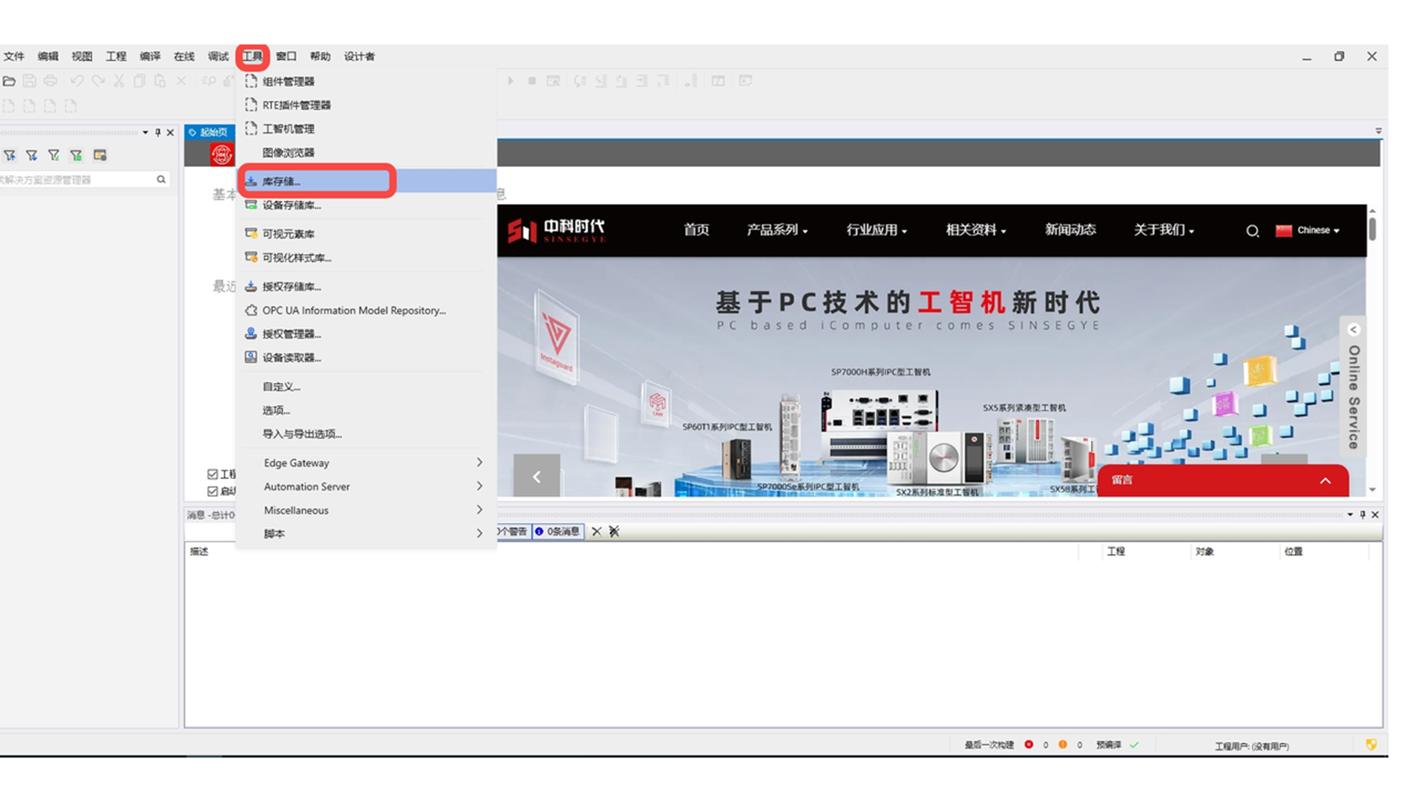Image resolution: width=1425 pixels, height=802 pixels.
Task: Click the 新闻动态 website link
Action: click(x=1069, y=230)
